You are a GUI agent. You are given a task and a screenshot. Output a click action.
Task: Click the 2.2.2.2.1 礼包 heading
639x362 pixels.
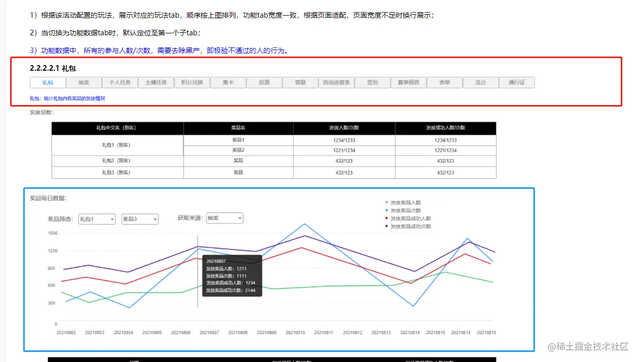tap(53, 68)
